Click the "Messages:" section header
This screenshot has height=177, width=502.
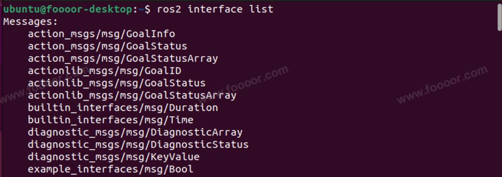pos(31,22)
